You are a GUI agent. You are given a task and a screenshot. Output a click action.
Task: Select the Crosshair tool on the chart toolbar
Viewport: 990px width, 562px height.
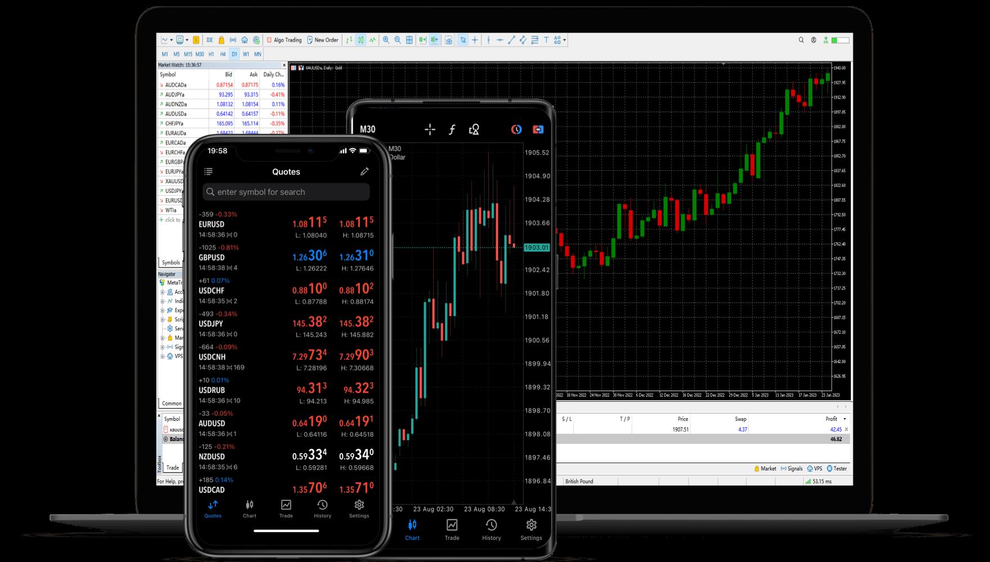[x=474, y=40]
